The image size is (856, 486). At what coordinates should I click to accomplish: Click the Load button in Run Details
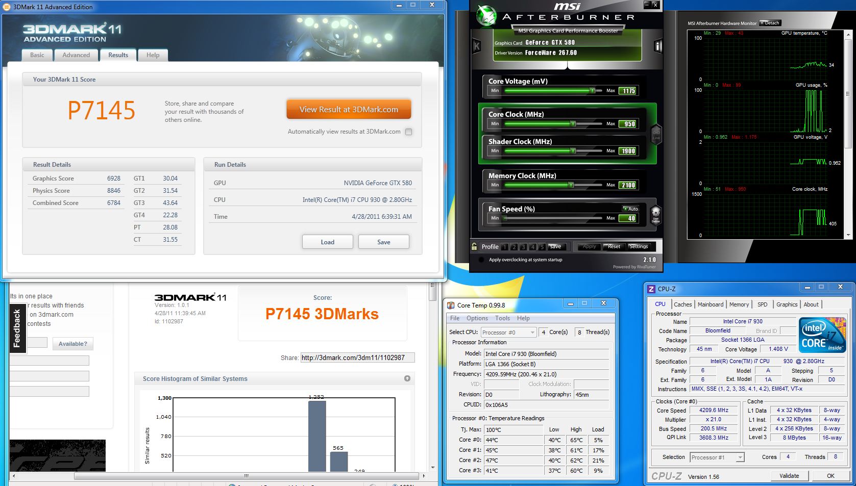[328, 242]
